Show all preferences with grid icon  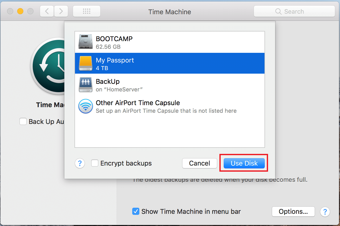click(87, 11)
